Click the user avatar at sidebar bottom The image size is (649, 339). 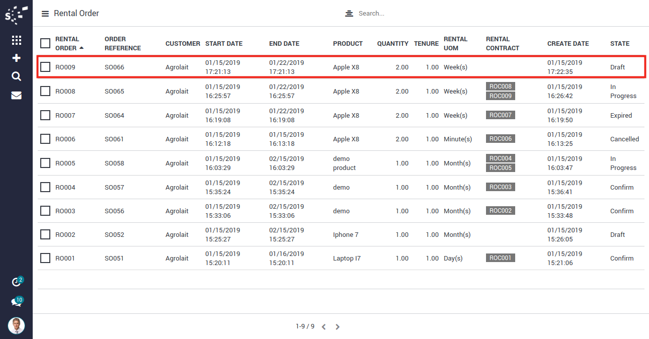point(16,325)
